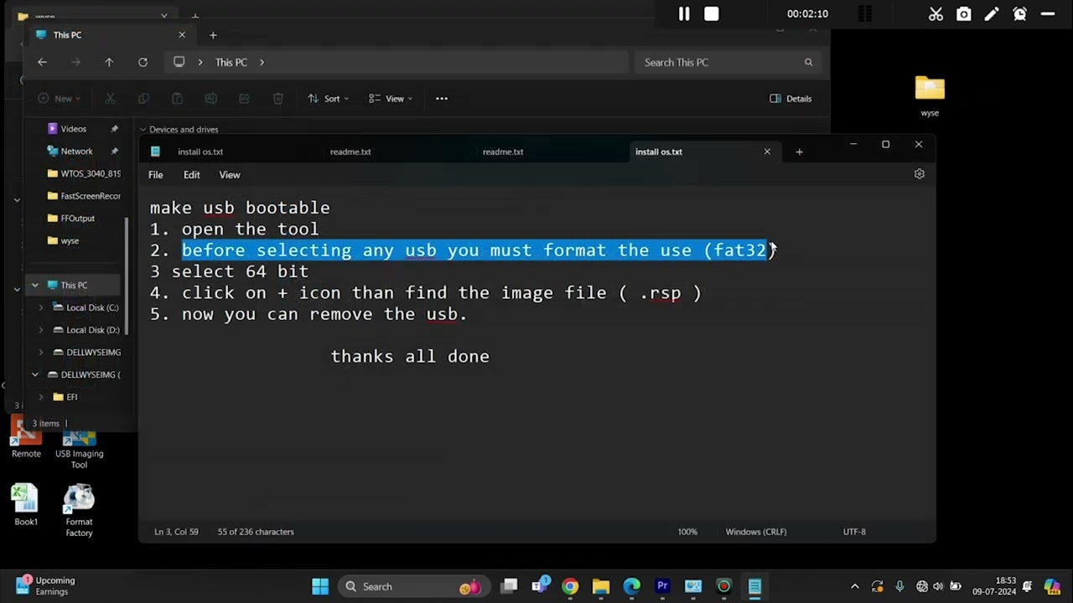
Task: Open Task View from taskbar
Action: [x=509, y=586]
